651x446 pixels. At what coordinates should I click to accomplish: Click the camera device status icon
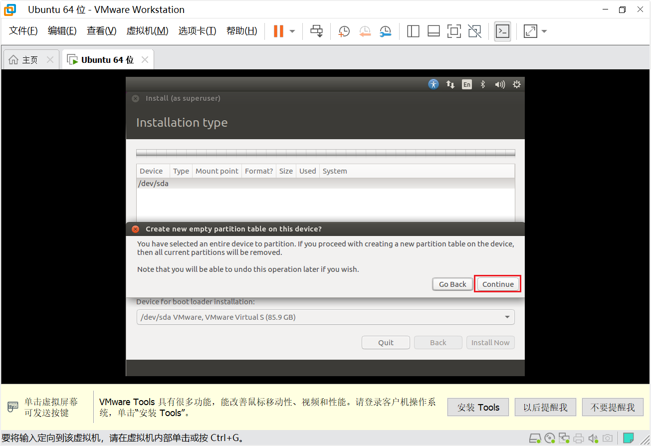[x=608, y=439]
